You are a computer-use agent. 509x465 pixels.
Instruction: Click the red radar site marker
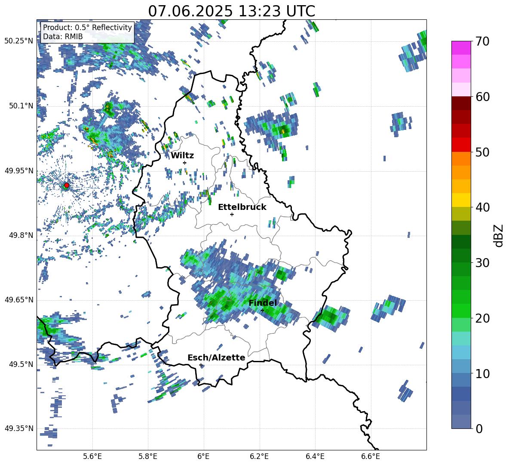coord(67,185)
